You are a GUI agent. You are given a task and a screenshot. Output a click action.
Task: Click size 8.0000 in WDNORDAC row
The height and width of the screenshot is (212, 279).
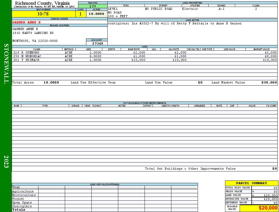pyautogui.click(x=95, y=56)
